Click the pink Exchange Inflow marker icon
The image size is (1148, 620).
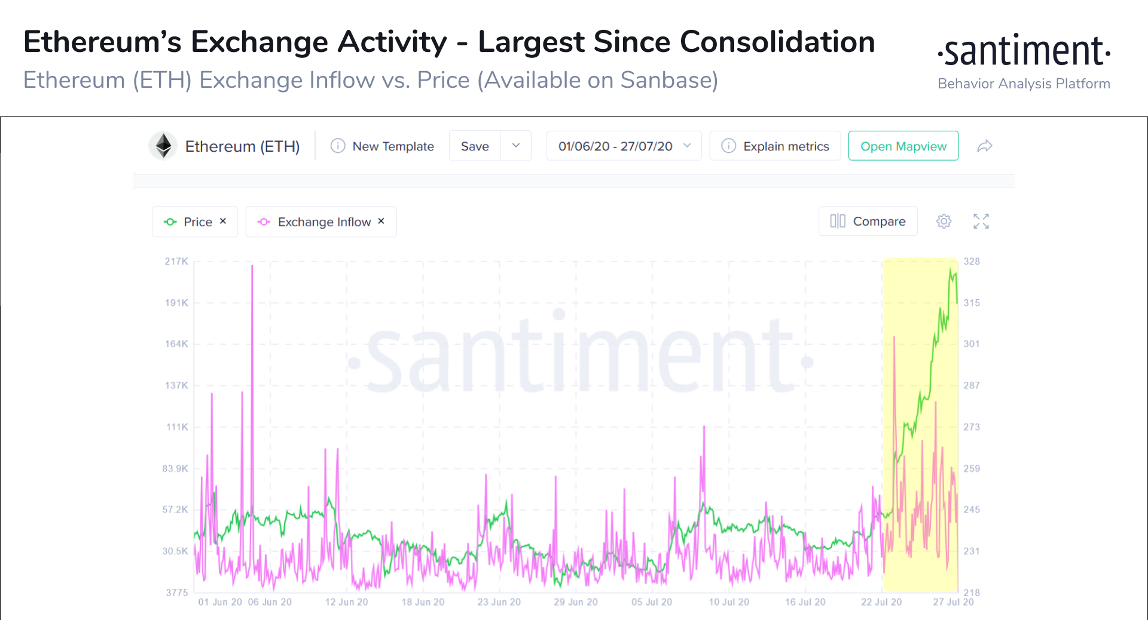pyautogui.click(x=264, y=222)
